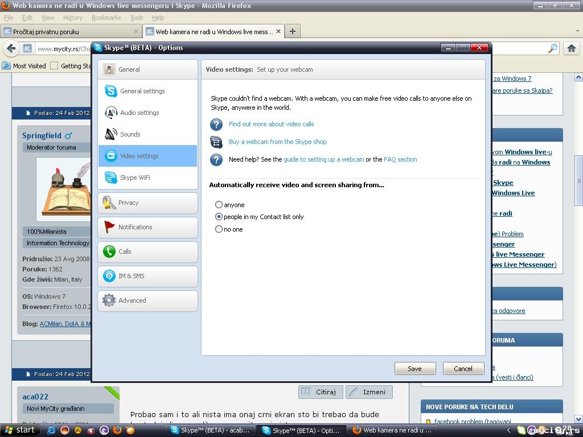Cancel the Skype options dialog
Image resolution: width=583 pixels, height=437 pixels.
click(x=463, y=369)
